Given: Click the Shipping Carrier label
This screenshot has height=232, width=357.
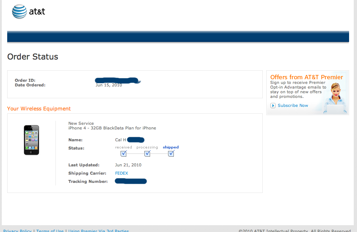Looking at the screenshot, I should 87,173.
